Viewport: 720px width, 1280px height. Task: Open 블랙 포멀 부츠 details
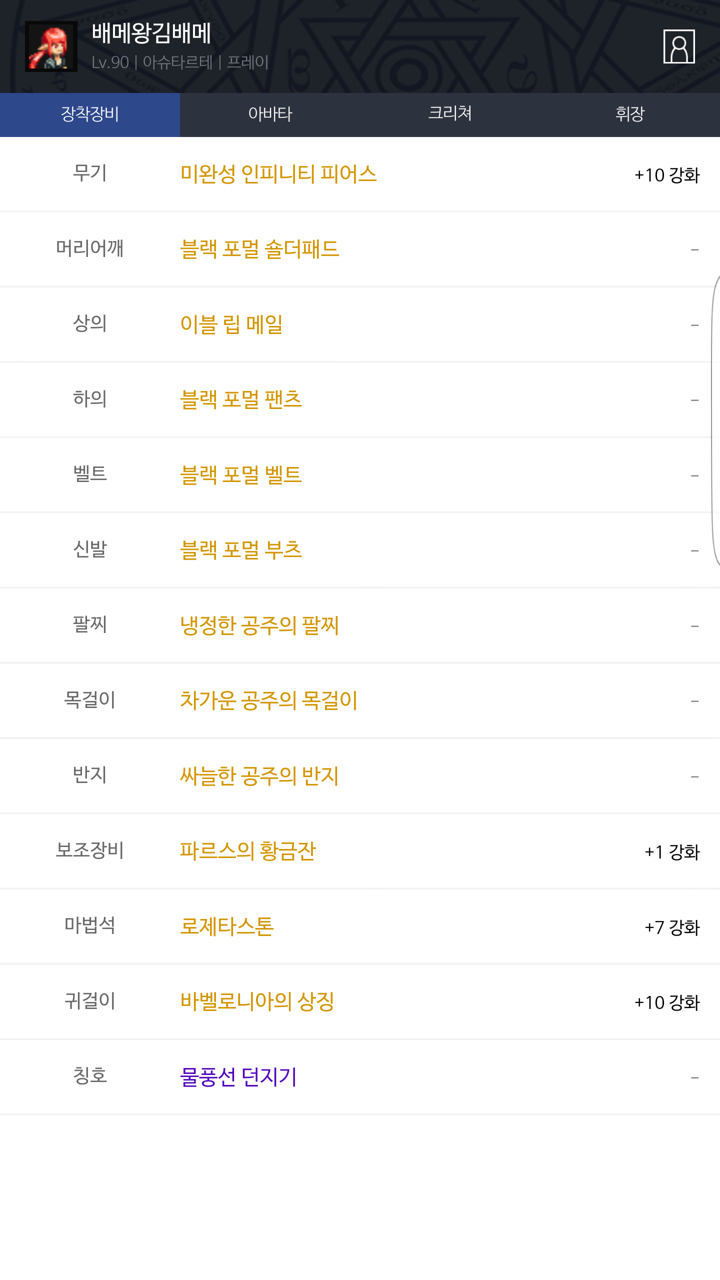[x=241, y=550]
